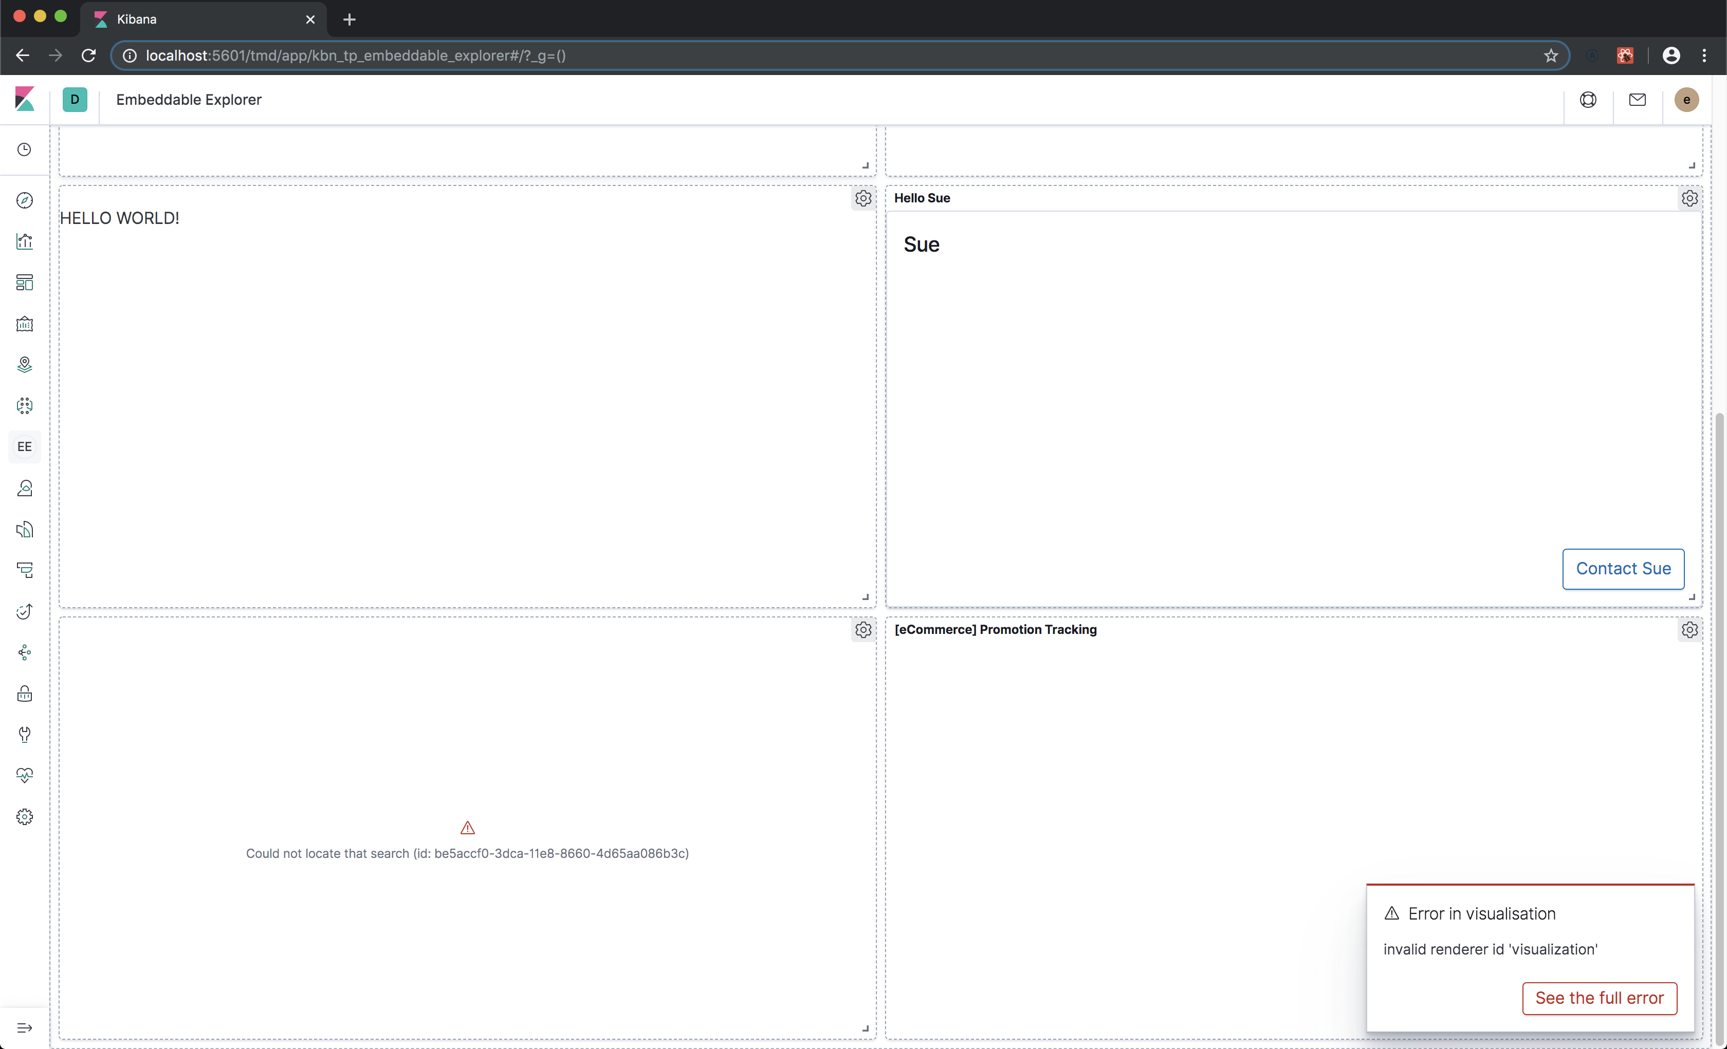Open Discover using the compass icon

(x=25, y=200)
